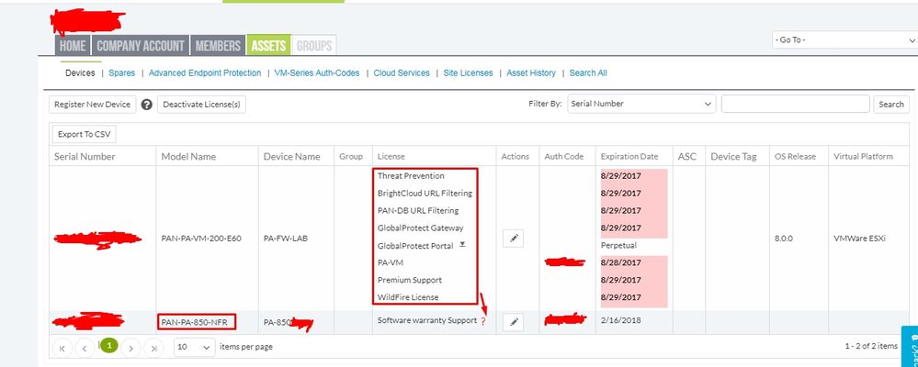Click the Group column header
This screenshot has width=918, height=367.
[x=351, y=156]
